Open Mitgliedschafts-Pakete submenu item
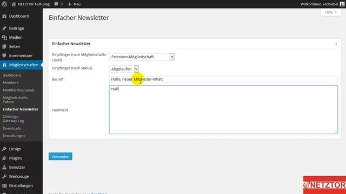 coord(16,99)
